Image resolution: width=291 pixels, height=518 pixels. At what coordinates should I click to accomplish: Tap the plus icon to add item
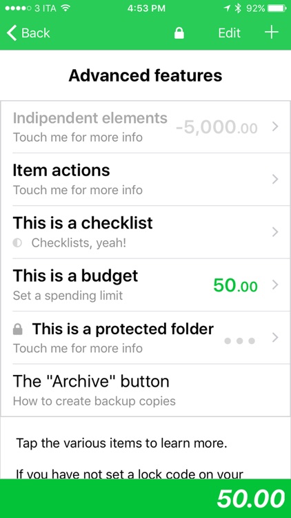pos(272,32)
